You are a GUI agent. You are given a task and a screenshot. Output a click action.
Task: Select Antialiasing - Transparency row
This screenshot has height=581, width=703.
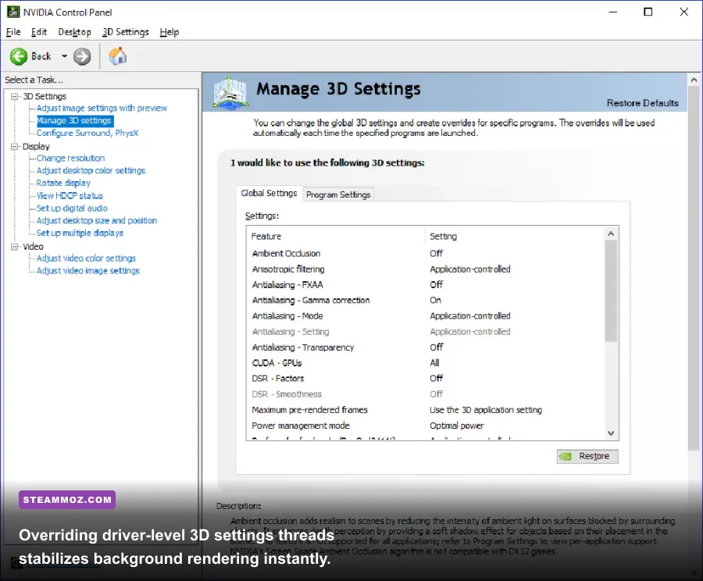425,348
